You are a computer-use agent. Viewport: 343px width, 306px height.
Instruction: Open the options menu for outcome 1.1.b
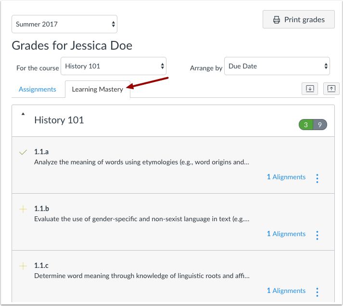pos(317,235)
